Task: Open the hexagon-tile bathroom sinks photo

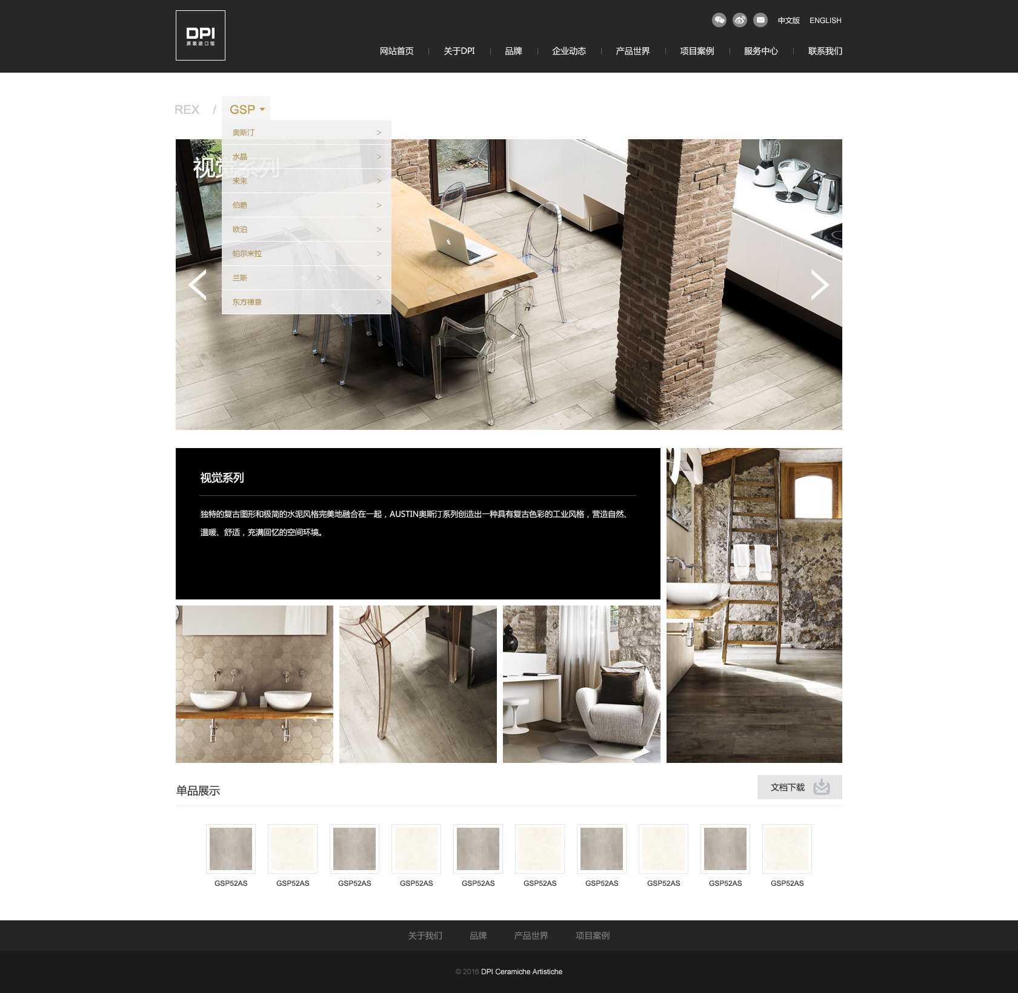Action: [x=254, y=684]
